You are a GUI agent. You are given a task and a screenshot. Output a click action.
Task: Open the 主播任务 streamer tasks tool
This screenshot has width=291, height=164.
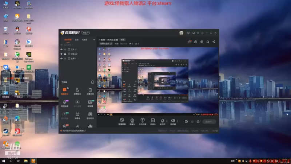click(x=90, y=91)
